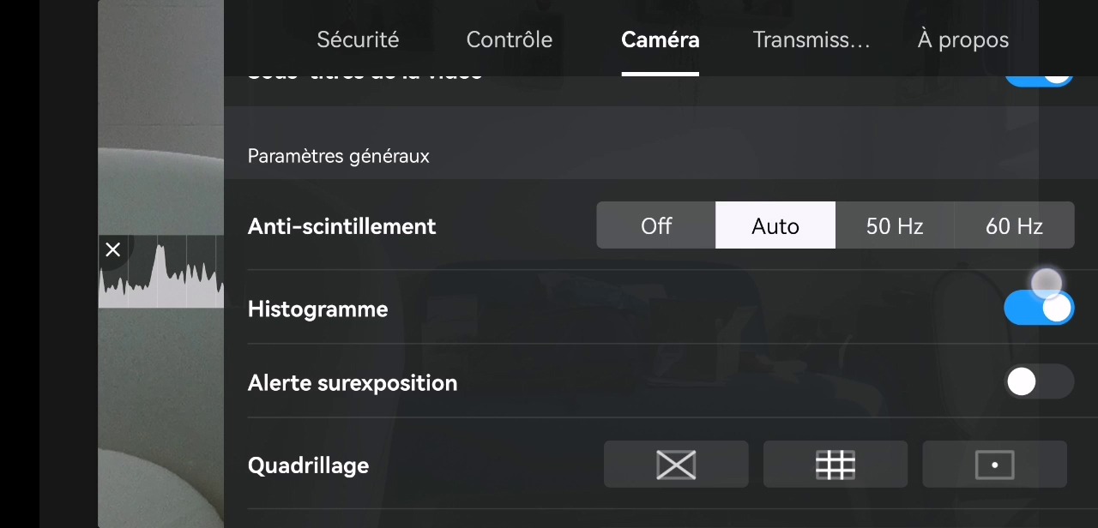This screenshot has height=528, width=1098.
Task: Enable the rule-of-thirds grid lines
Action: coord(836,465)
